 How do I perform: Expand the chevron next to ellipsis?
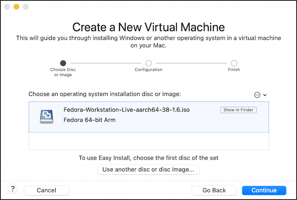pyautogui.click(x=265, y=95)
